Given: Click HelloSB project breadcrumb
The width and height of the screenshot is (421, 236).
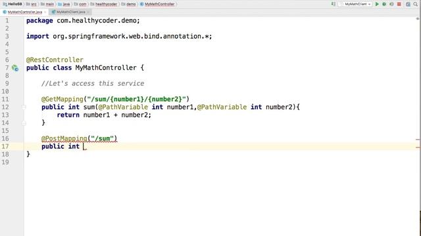Looking at the screenshot, I should (x=12, y=4).
